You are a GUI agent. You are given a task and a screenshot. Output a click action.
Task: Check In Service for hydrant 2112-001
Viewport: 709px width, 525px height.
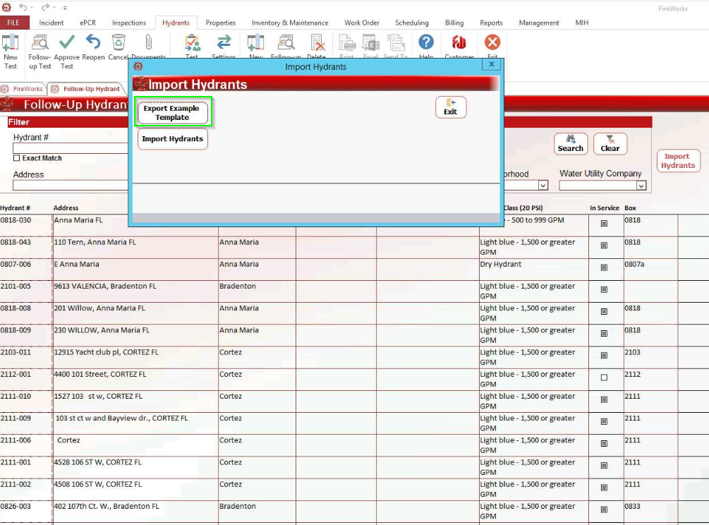click(x=604, y=378)
